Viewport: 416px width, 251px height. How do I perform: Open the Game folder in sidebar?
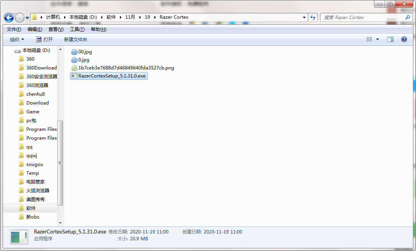[29, 112]
